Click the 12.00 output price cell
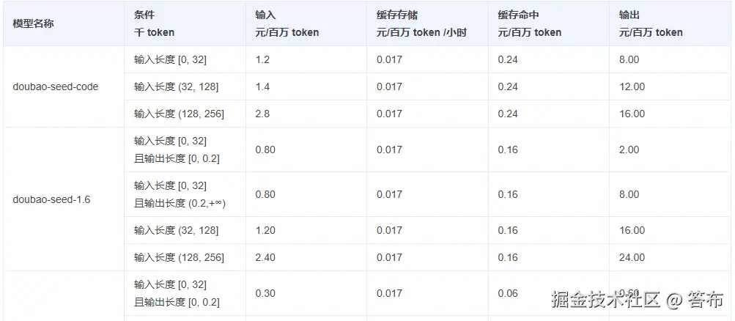 tap(632, 86)
